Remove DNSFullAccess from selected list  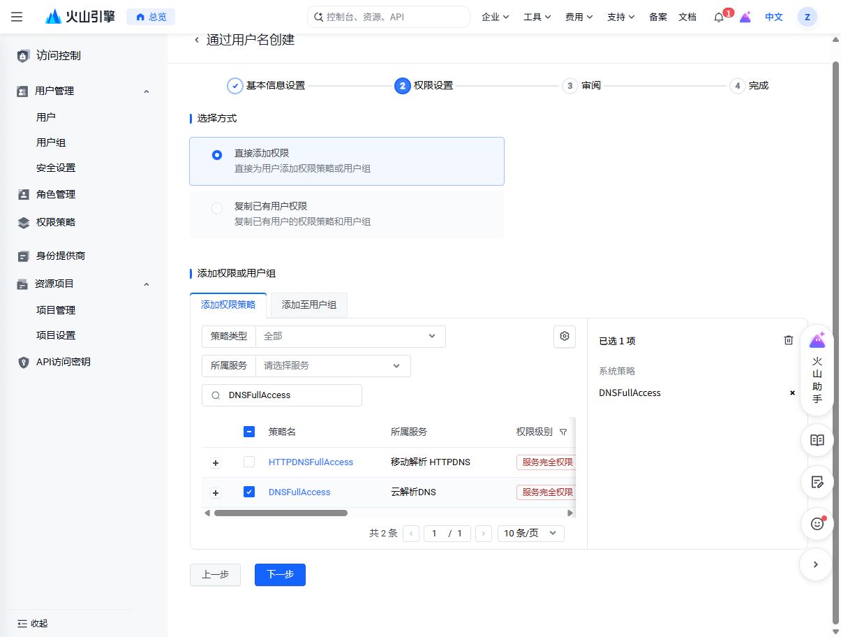pyautogui.click(x=792, y=393)
